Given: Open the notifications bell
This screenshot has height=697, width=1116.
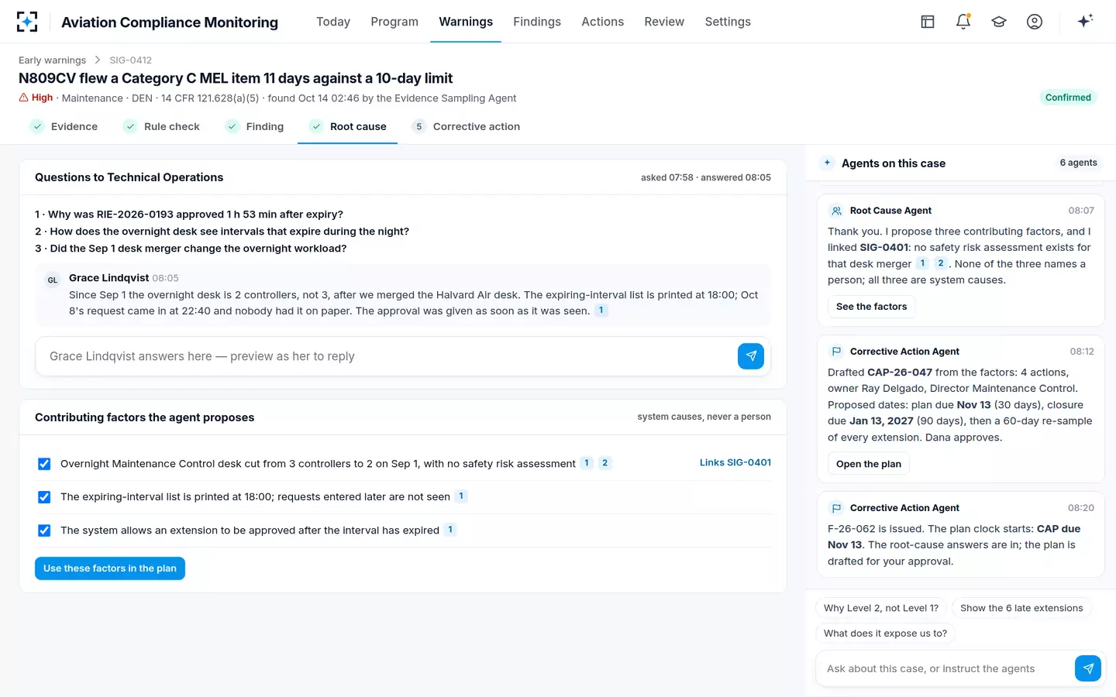Looking at the screenshot, I should coord(963,22).
